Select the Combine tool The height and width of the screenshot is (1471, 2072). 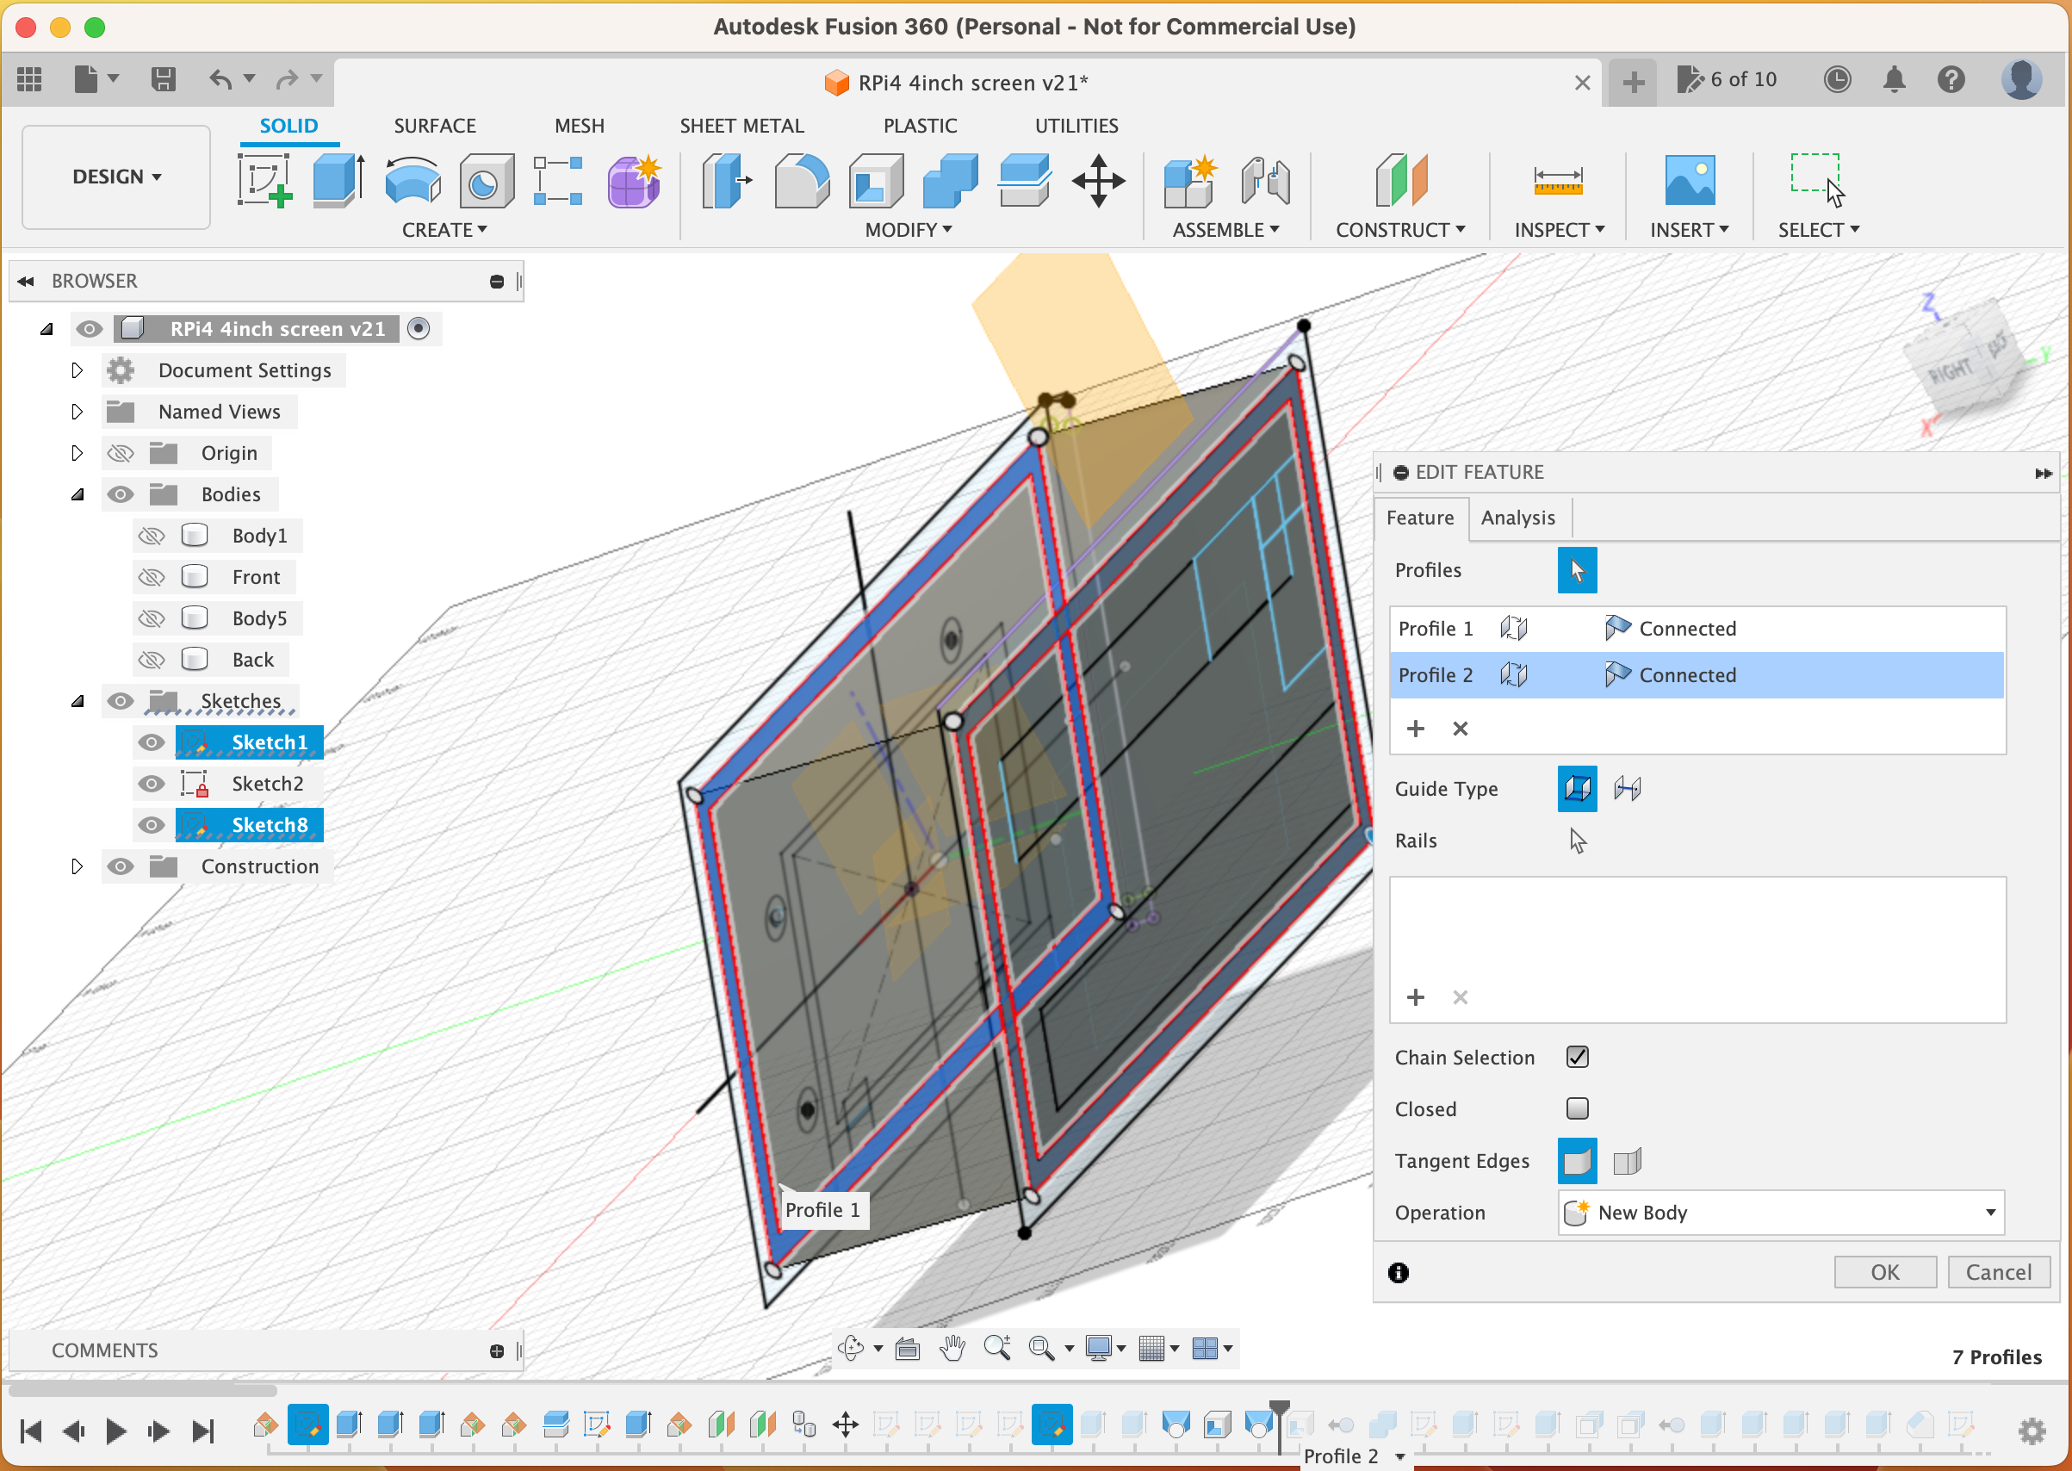[950, 180]
